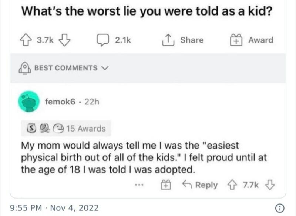Screen dimensions: 296x216
Task: Upvote femok6's comment with 7.7k votes
Action: coord(232,185)
